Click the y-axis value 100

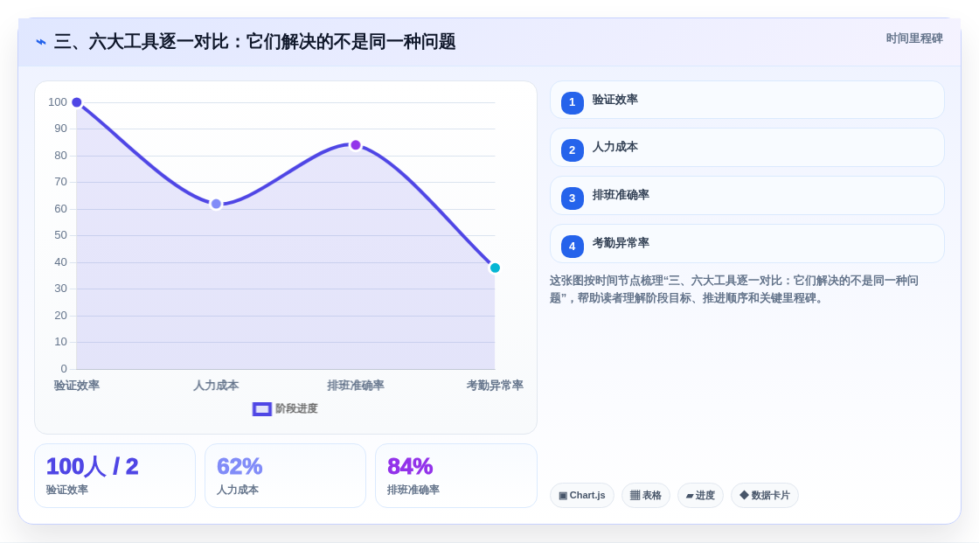(x=58, y=101)
